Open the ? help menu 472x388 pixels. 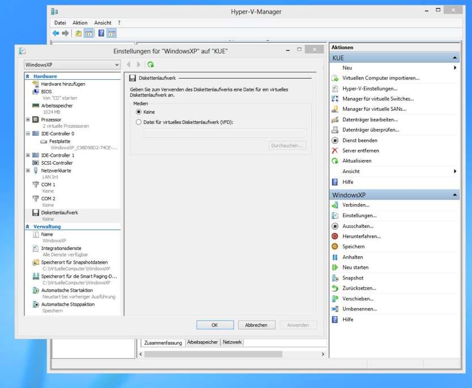tap(119, 23)
